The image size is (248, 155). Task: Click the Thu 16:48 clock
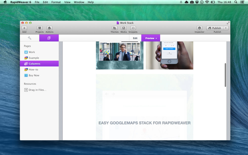224,2
